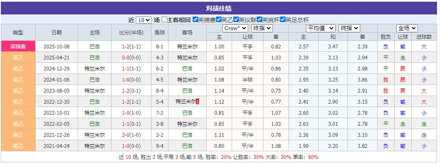Image resolution: width=440 pixels, height=164 pixels.
Task: Uncheck the 英足总杯 filter checkbox
Action: tap(283, 20)
